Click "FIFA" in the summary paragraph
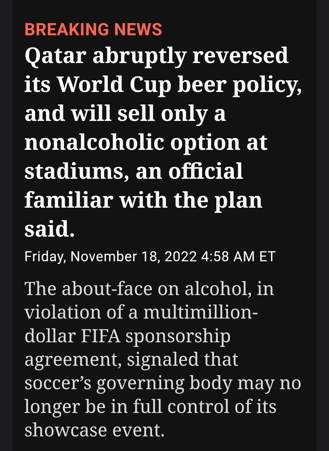The height and width of the screenshot is (451, 329). 101,336
